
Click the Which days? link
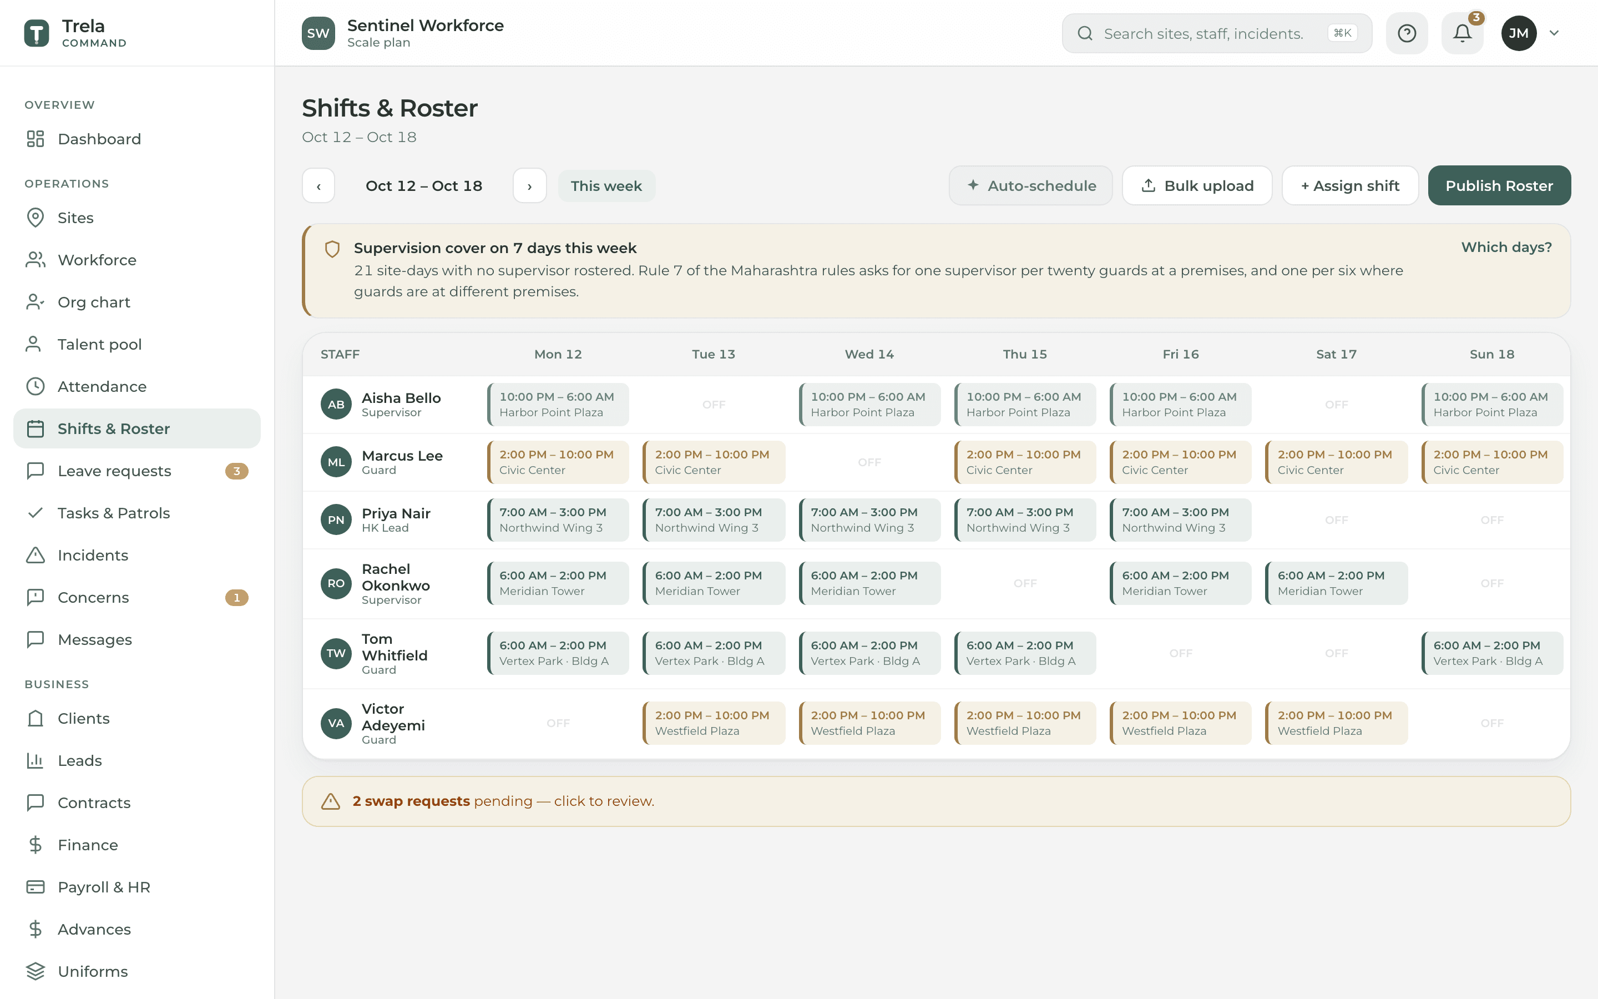(1506, 247)
